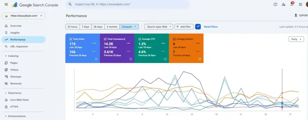Image resolution: width=308 pixels, height=120 pixels.
Task: Click the Core Web Vitals gauge icon
Action: point(6,100)
